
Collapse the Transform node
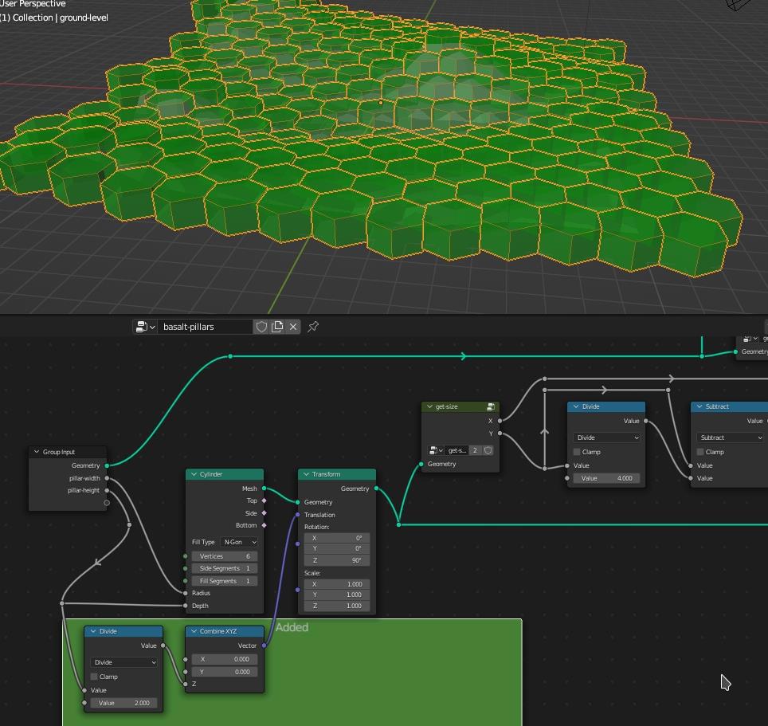(306, 474)
